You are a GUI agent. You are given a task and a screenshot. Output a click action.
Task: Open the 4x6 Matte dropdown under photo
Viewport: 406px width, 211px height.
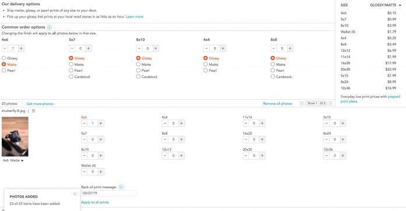13,160
